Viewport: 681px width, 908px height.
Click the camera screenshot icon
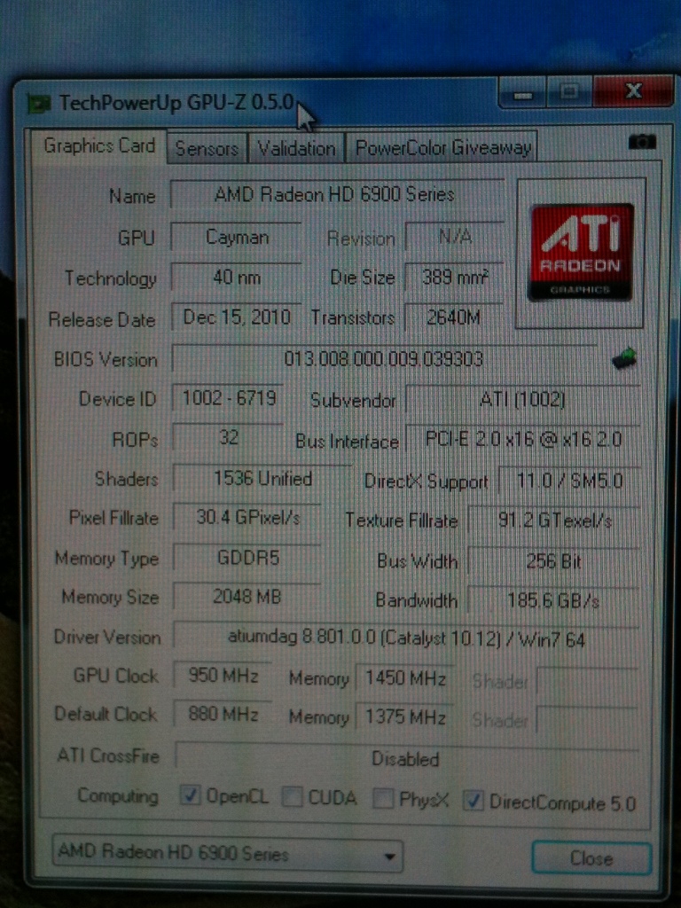[642, 141]
